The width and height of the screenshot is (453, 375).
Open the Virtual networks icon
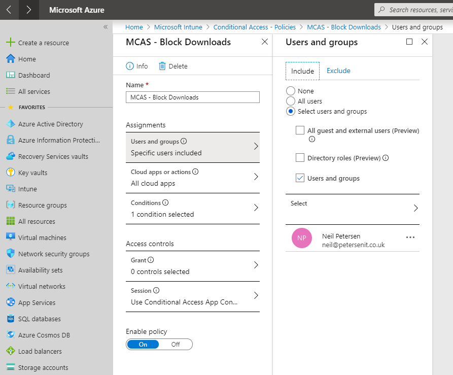[11, 286]
